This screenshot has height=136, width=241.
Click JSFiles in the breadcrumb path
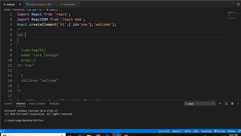pos(7,10)
